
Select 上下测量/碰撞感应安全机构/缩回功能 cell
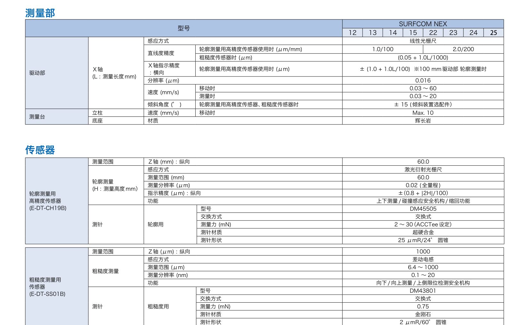[x=423, y=201]
